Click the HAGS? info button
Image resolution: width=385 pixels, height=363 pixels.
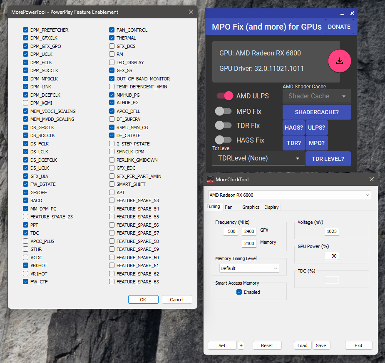[294, 128]
